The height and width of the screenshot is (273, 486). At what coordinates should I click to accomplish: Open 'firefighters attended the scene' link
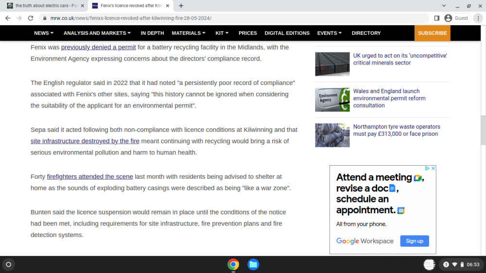(x=90, y=177)
